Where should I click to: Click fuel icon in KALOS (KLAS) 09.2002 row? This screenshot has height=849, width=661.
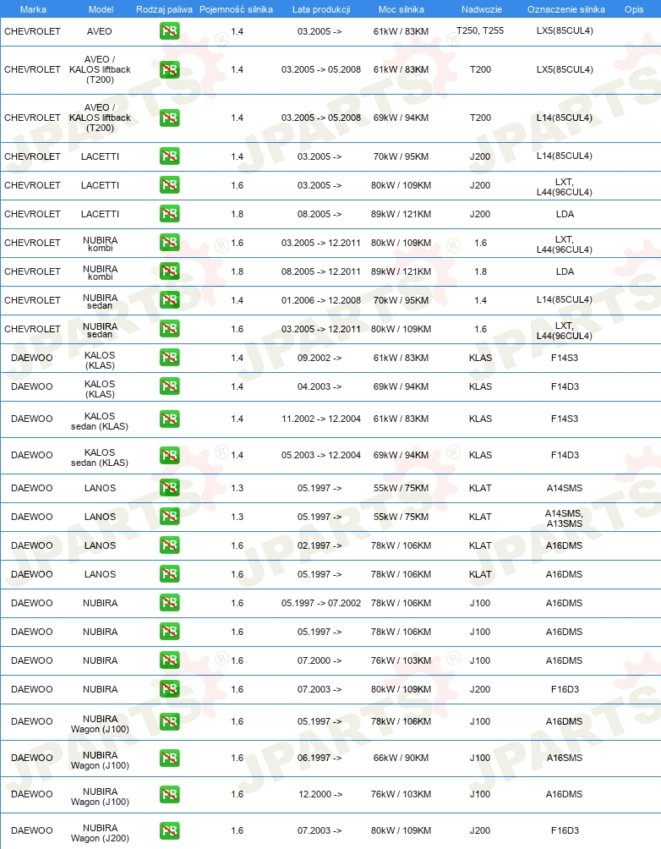(x=169, y=358)
